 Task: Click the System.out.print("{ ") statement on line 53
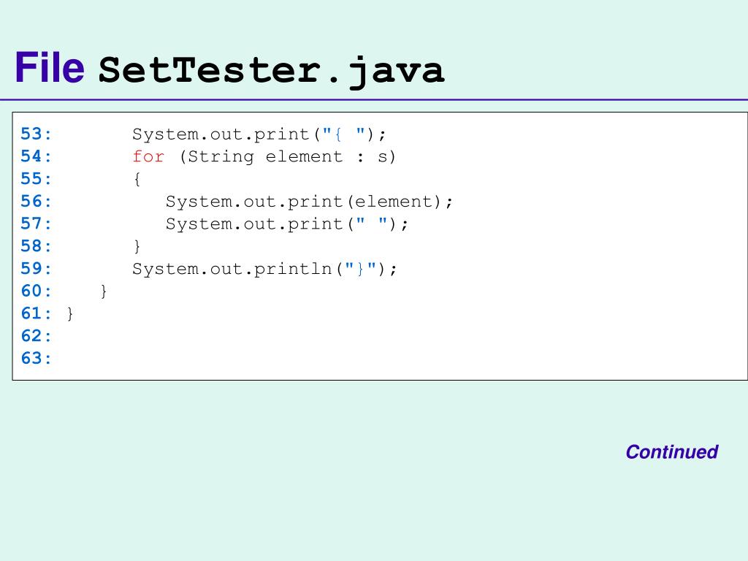coord(259,134)
